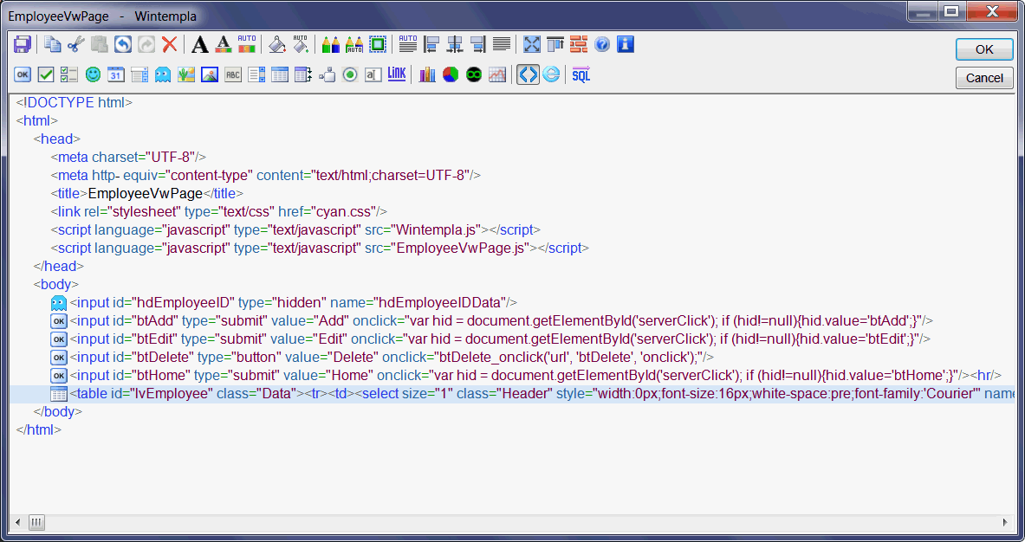Toggle the HTML code view button
1025x542 pixels.
coord(529,75)
